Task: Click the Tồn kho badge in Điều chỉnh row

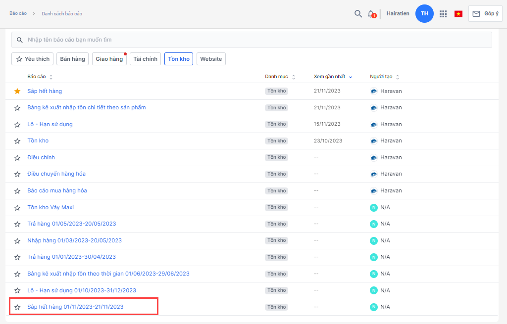Action: pos(277,157)
